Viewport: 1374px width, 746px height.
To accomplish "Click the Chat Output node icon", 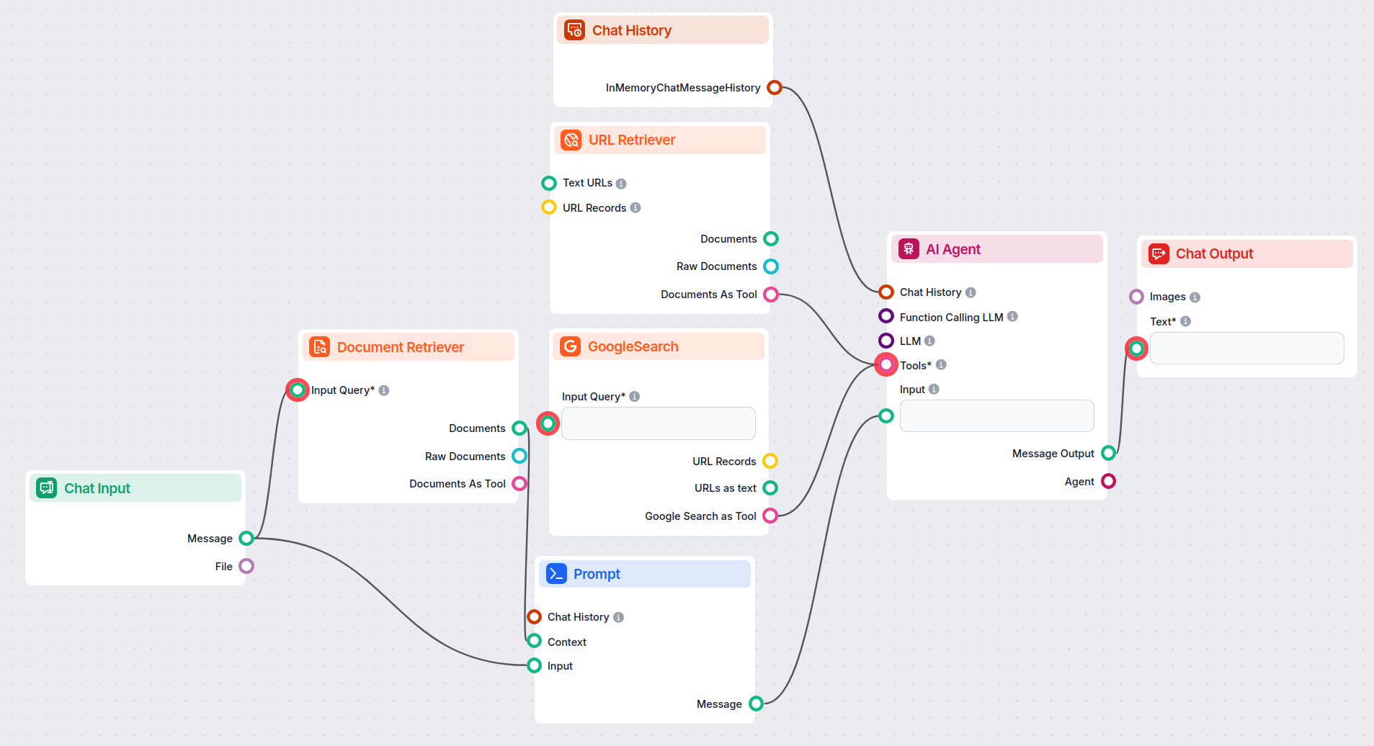I will tap(1159, 253).
